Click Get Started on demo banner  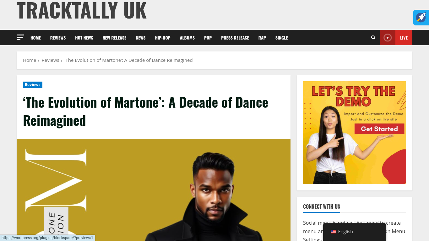pos(379,129)
